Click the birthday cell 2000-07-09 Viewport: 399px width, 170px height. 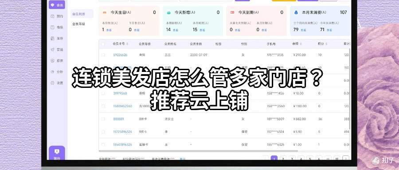coord(199,55)
